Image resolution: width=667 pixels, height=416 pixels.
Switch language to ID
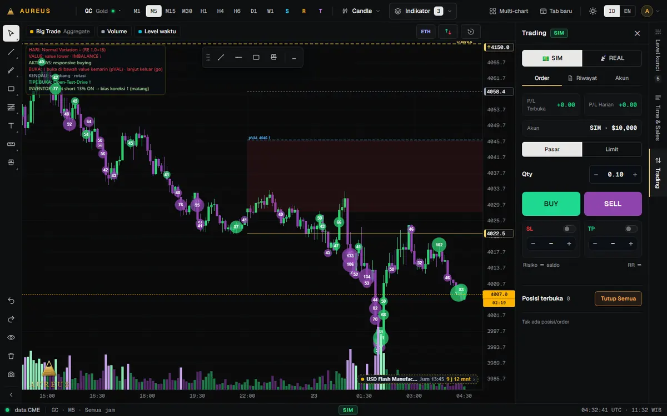click(x=612, y=11)
